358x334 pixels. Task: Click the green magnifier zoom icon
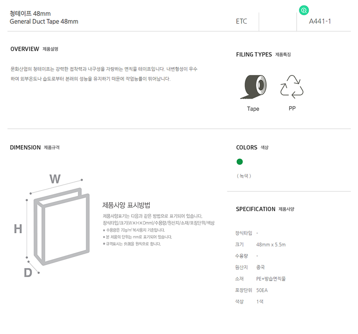point(304,10)
